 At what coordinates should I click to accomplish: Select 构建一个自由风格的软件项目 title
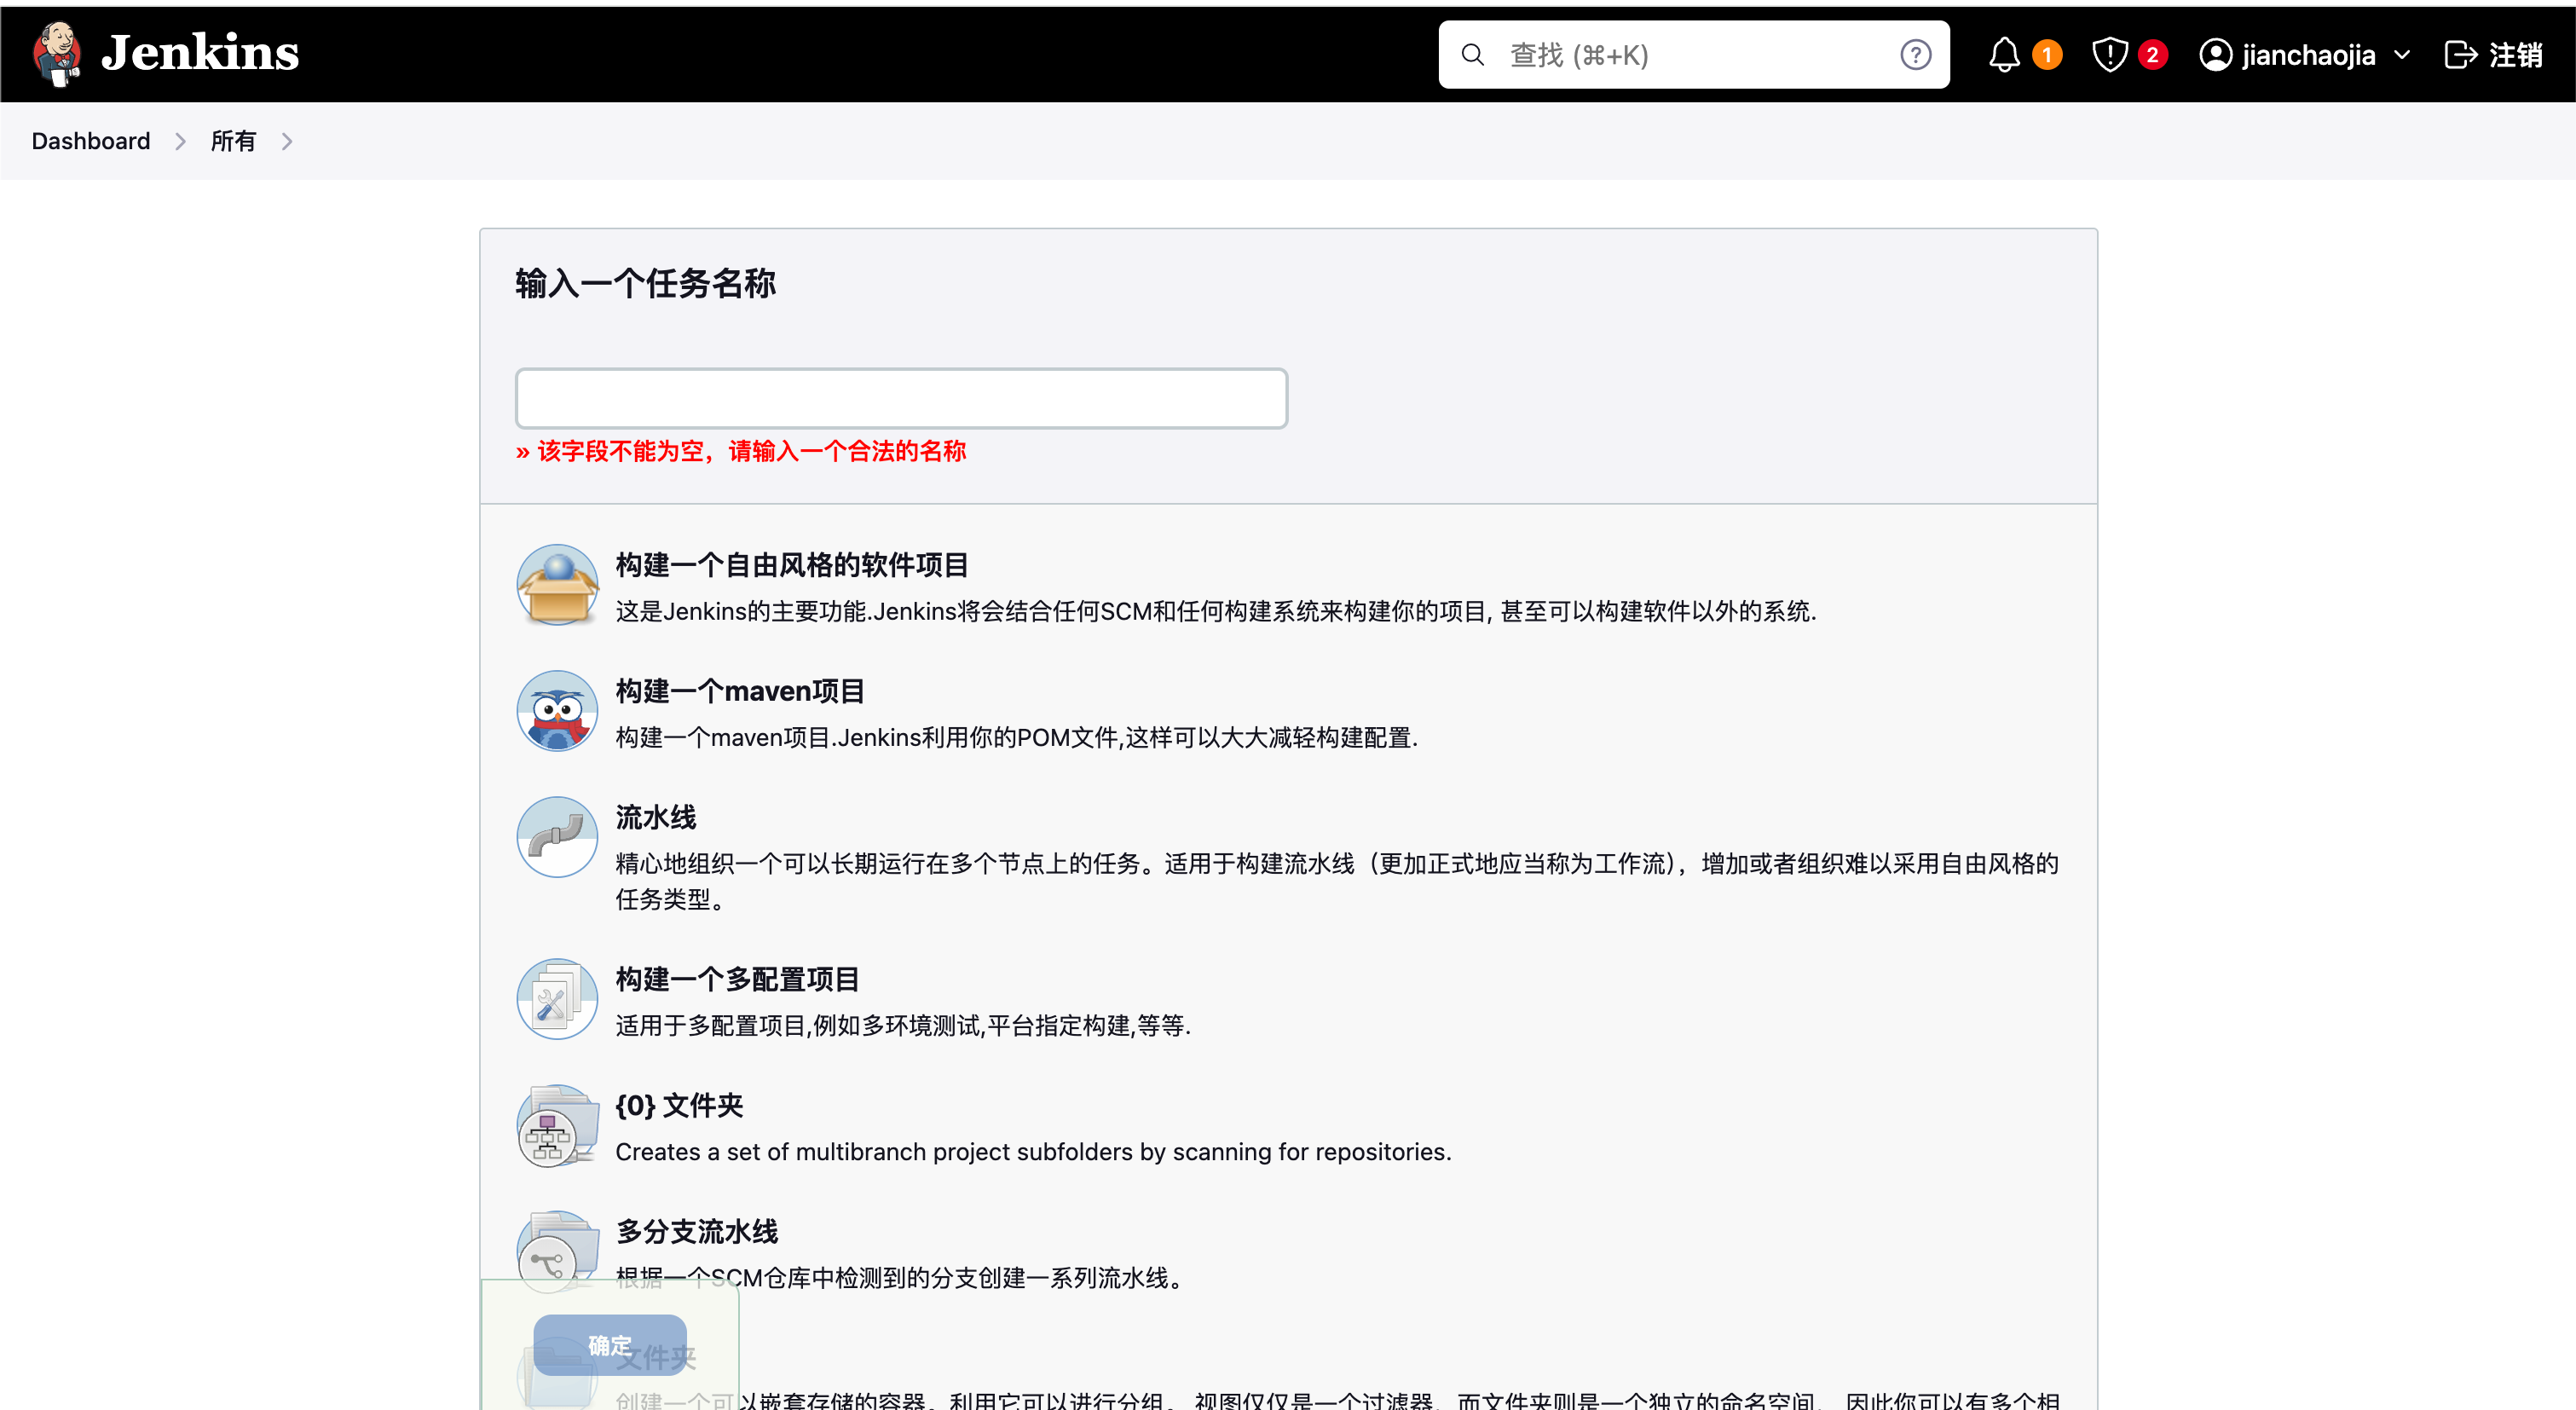point(791,565)
